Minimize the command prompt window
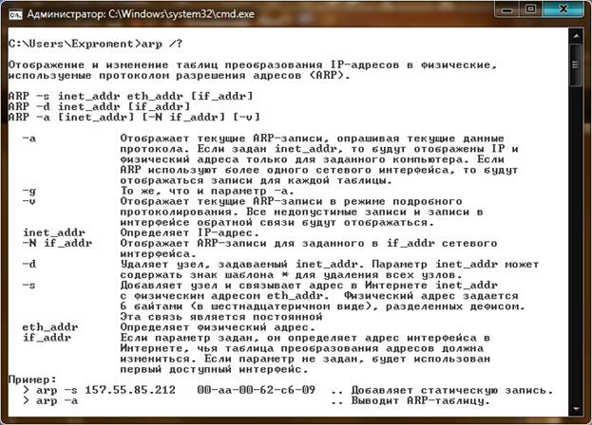The height and width of the screenshot is (425, 592). [x=506, y=9]
